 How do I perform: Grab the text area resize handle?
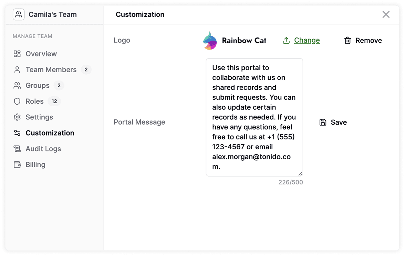(300, 174)
